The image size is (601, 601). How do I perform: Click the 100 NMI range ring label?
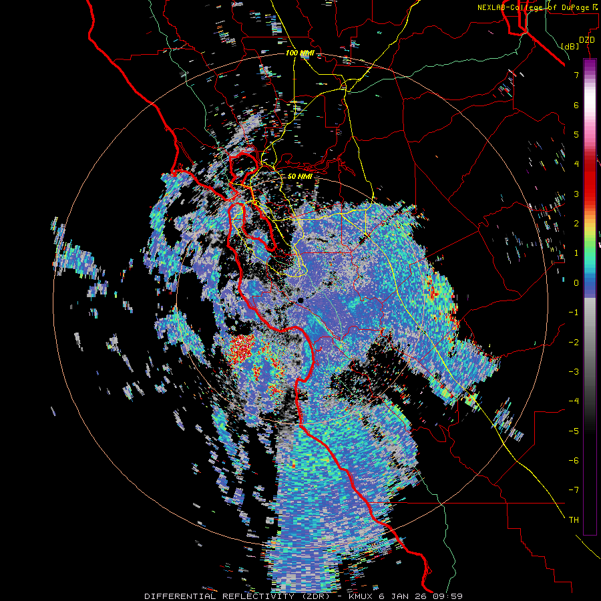click(300, 53)
